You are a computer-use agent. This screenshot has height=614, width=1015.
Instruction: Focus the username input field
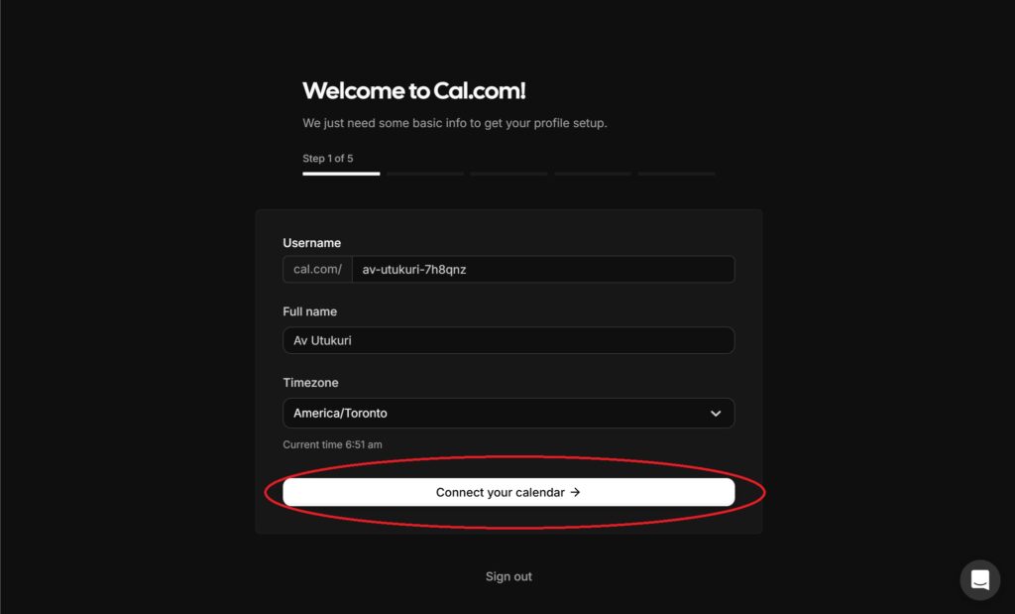coord(542,270)
